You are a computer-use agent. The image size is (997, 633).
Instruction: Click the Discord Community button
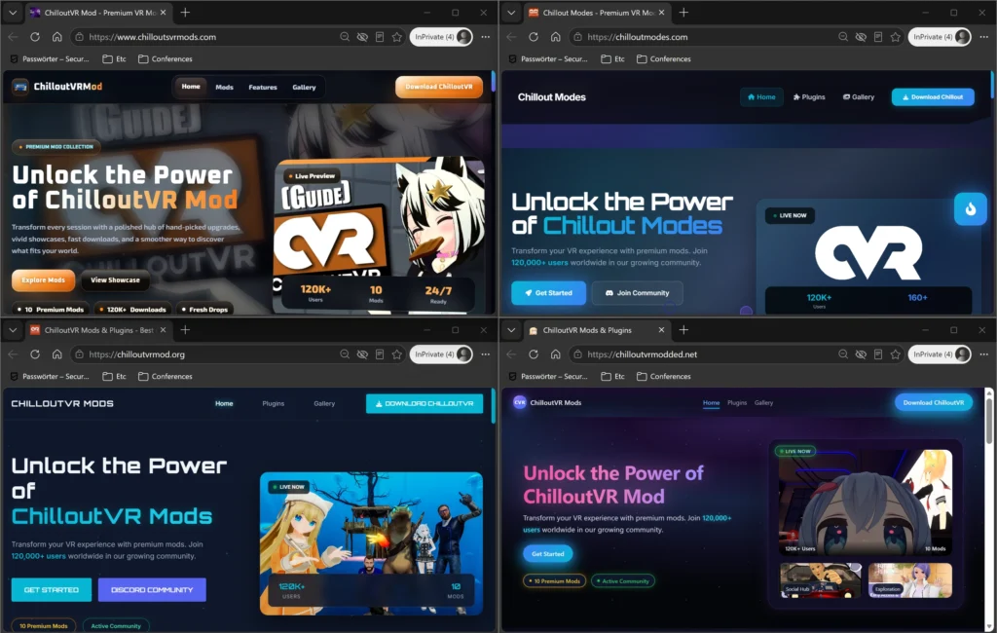point(152,590)
